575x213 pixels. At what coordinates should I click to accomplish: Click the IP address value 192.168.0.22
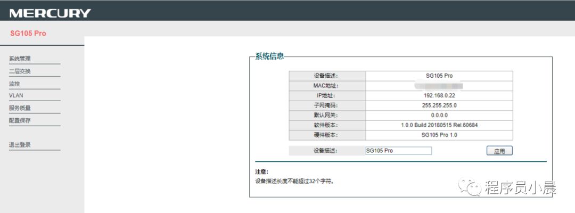439,96
